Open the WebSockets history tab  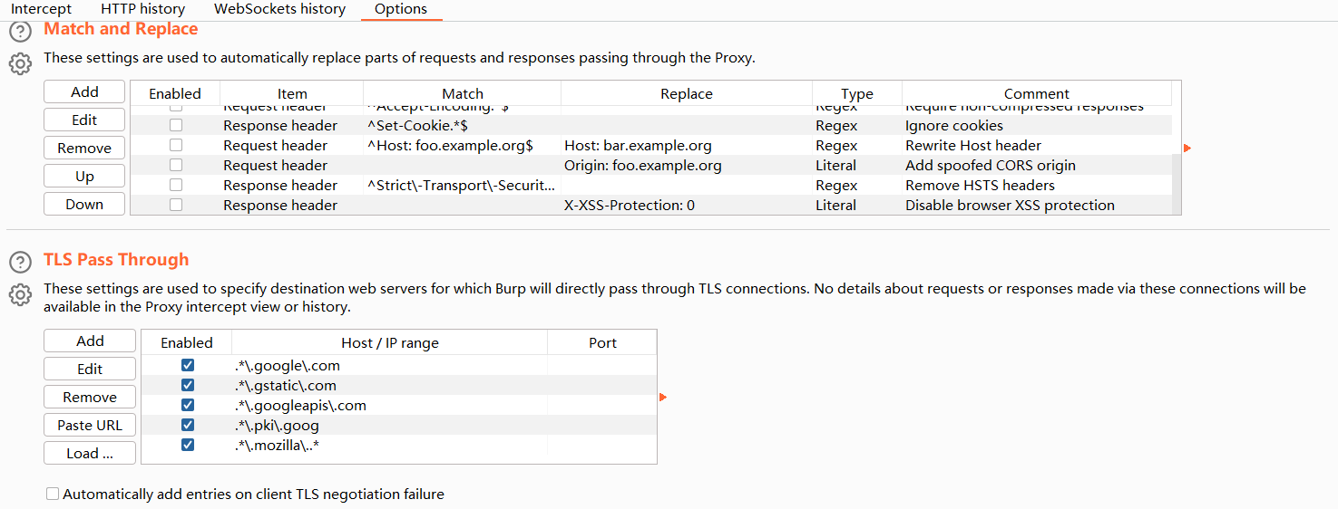tap(279, 9)
